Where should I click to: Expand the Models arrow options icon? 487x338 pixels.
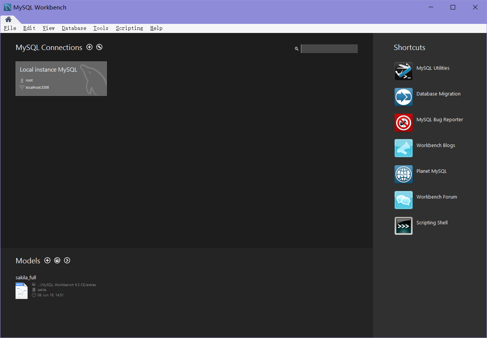pos(67,260)
